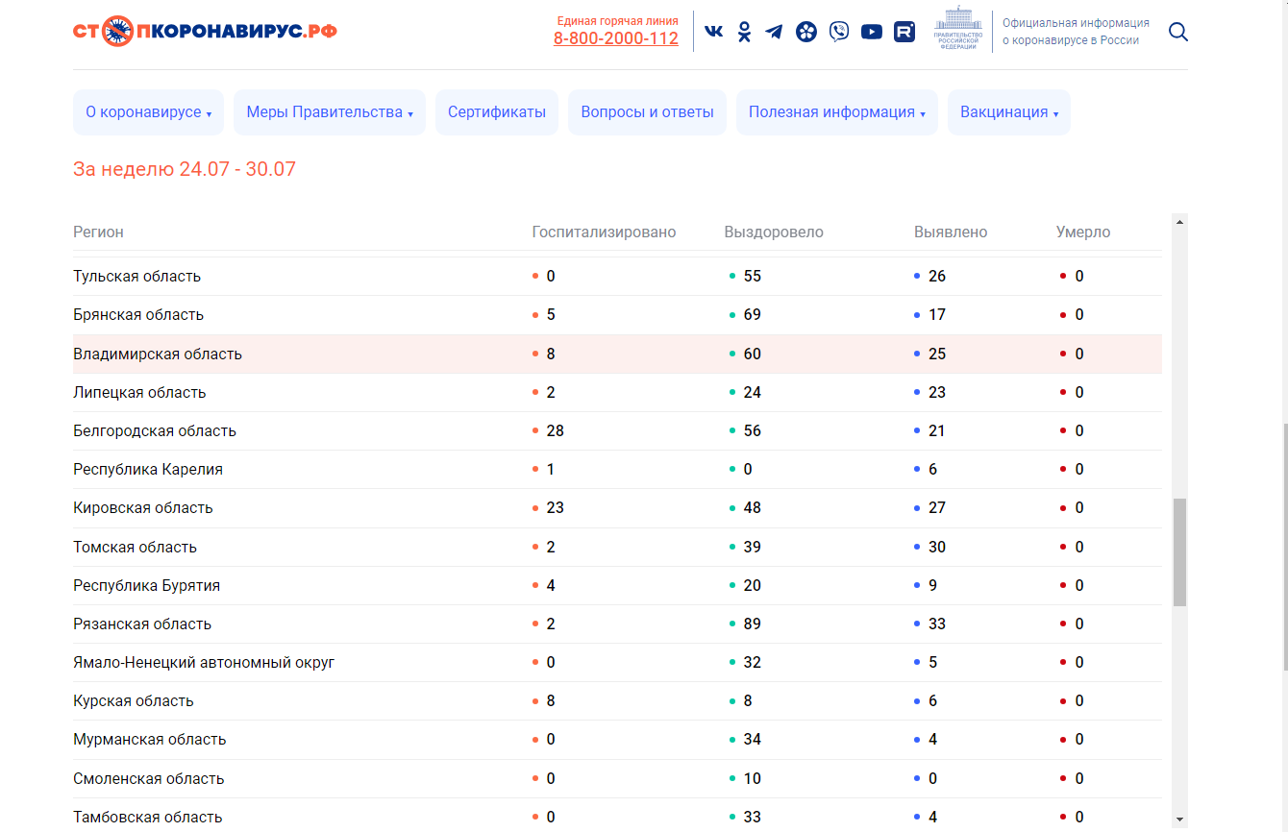The width and height of the screenshot is (1288, 832).
Task: Sort table by Госпитализировано column header
Action: [604, 232]
